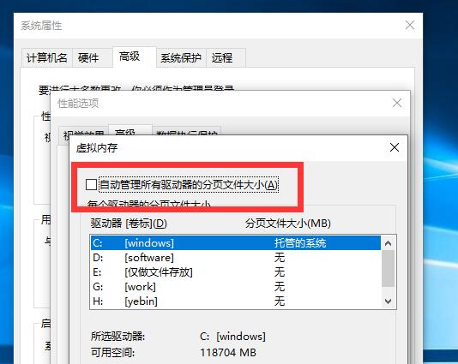This screenshot has width=458, height=364.
Task: Switch to the 硬件 tab
Action: tap(88, 57)
